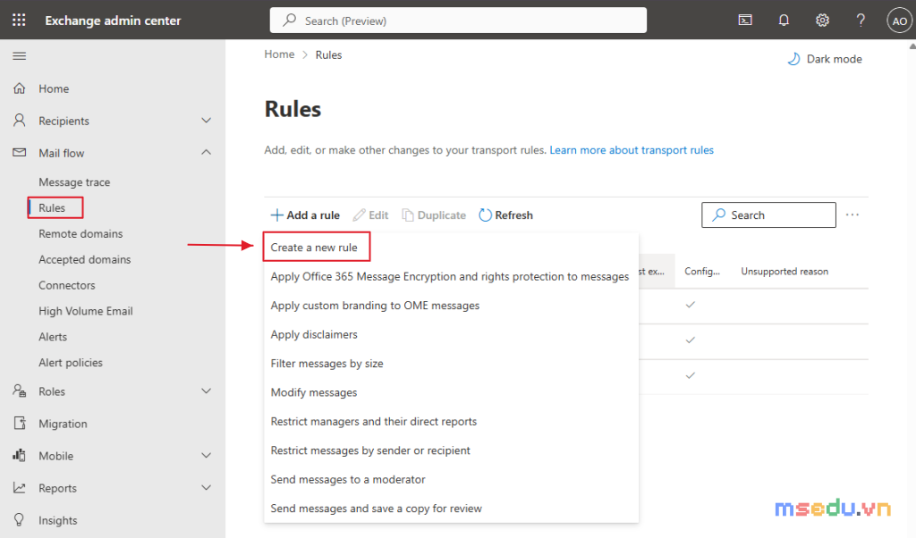Image resolution: width=916 pixels, height=538 pixels.
Task: Open help question mark icon
Action: coord(861,21)
